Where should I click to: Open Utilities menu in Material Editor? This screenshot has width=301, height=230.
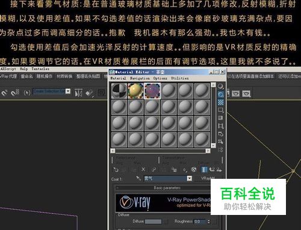pos(180,78)
